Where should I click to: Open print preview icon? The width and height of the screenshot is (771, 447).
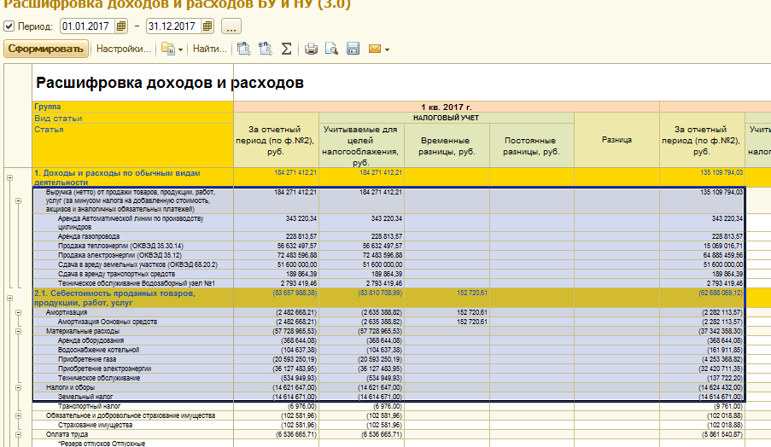(x=331, y=49)
